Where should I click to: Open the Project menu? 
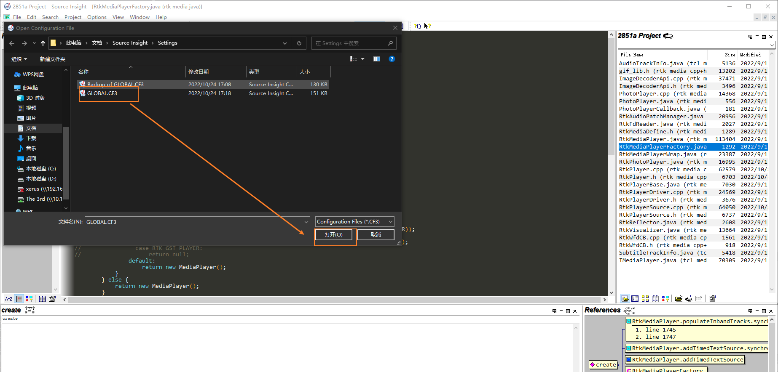(73, 17)
